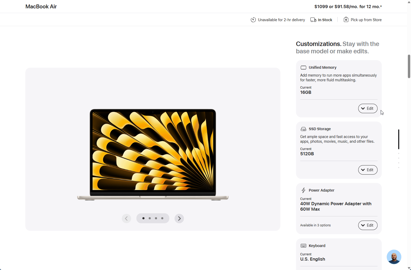Select the first gallery pagination dot
The width and height of the screenshot is (411, 270).
[143, 218]
